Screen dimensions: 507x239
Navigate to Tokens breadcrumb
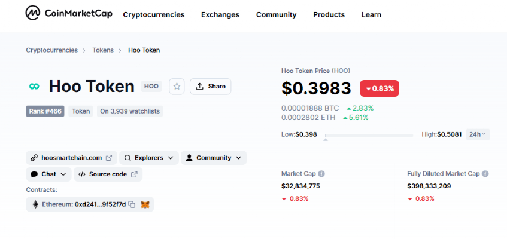102,50
